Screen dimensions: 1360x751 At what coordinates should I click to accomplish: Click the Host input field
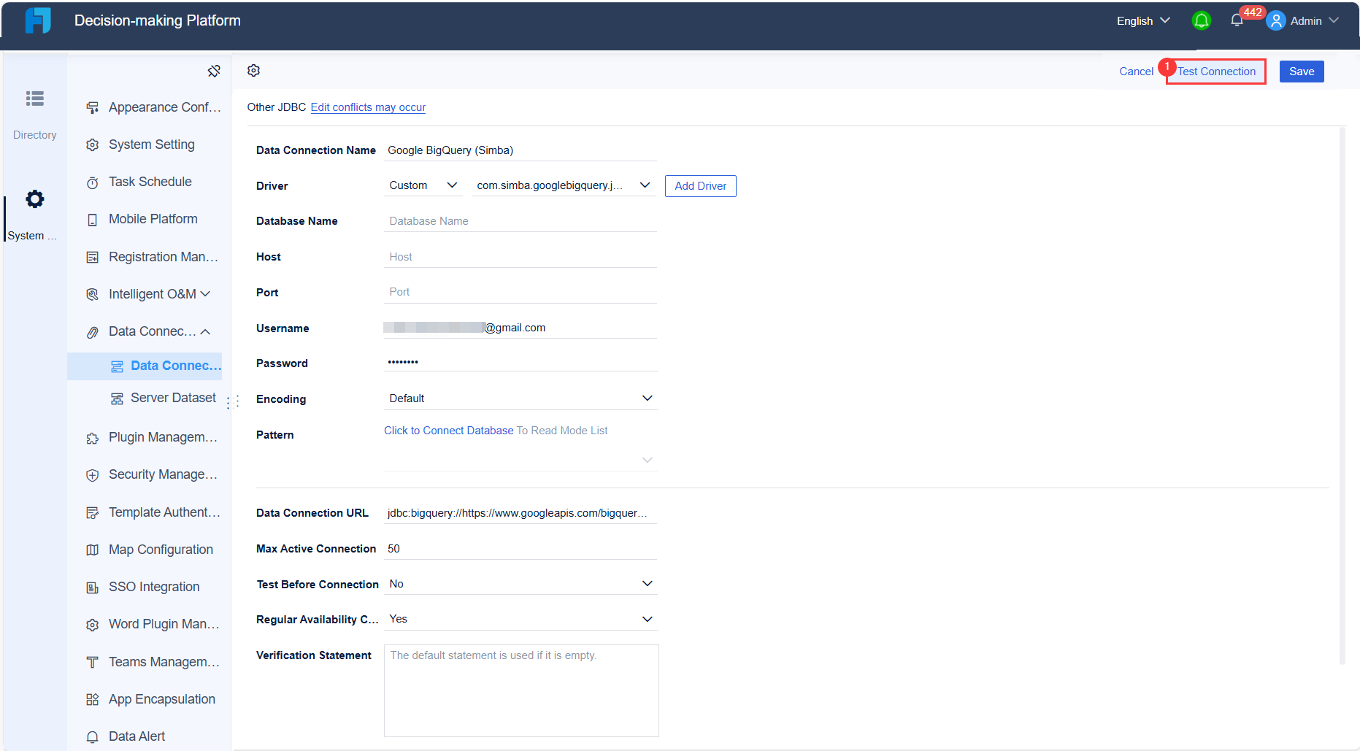point(520,257)
